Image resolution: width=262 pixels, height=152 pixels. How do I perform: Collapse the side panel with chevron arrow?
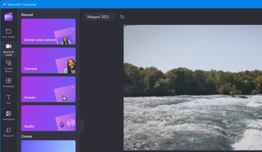82,126
